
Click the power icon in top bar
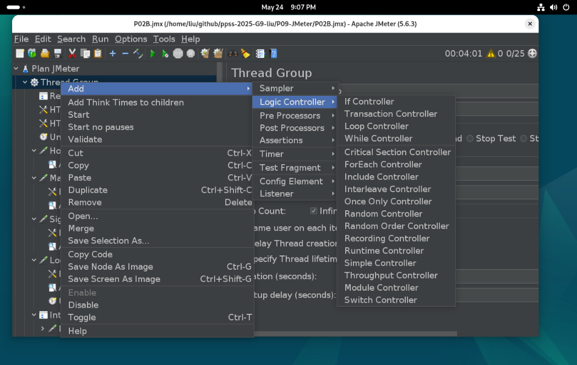566,7
